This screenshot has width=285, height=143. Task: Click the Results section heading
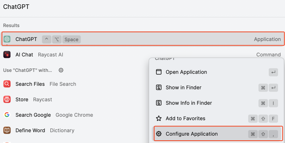[11, 26]
